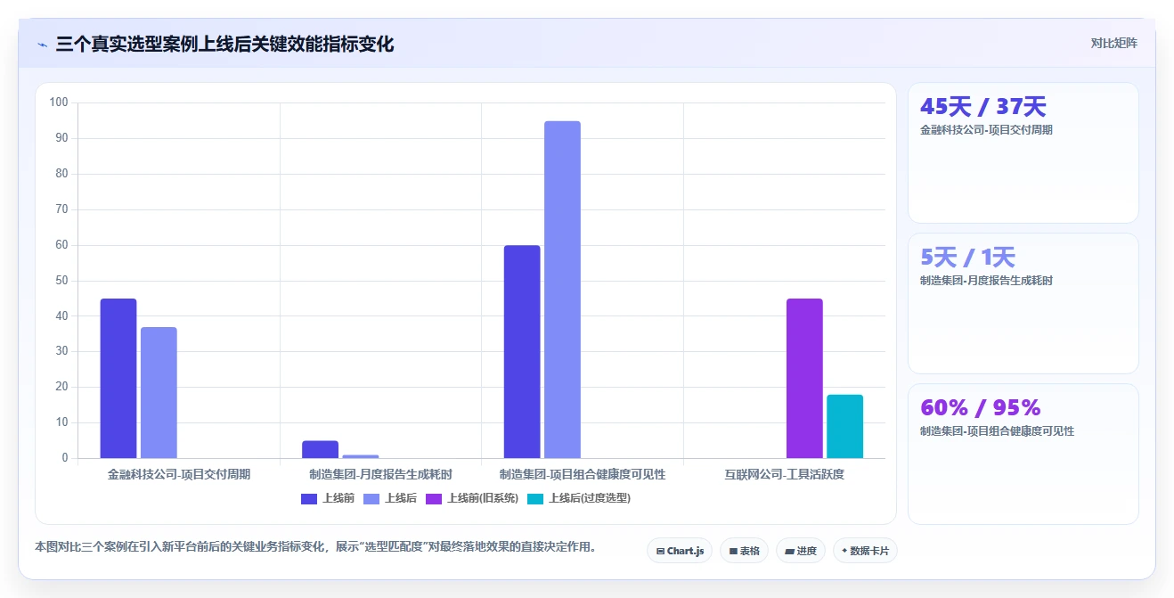
Task: Click axis label 金融科技公司-项目交付周期
Action: (x=179, y=474)
